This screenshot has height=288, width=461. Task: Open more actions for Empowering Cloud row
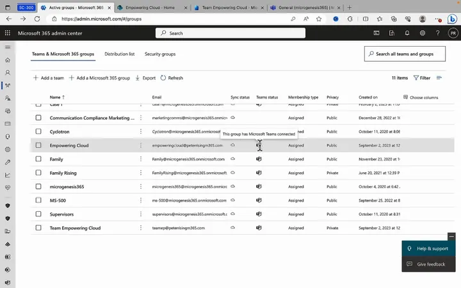141,145
